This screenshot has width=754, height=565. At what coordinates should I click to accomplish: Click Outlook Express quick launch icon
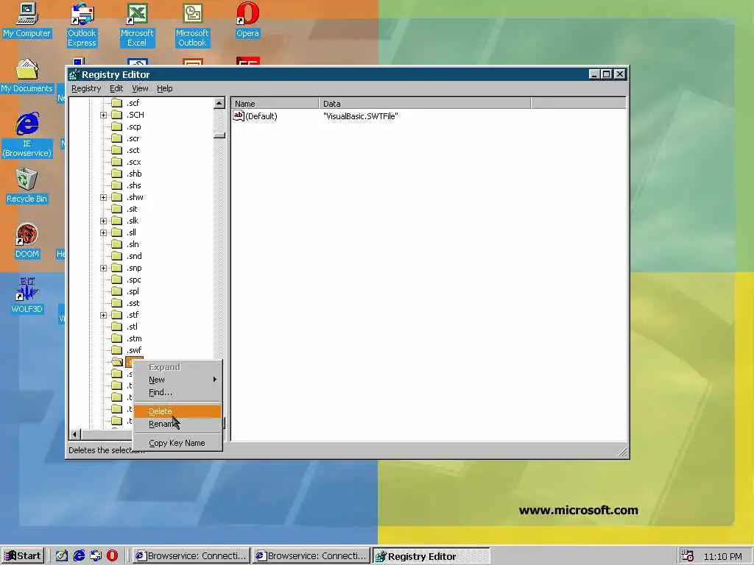pyautogui.click(x=96, y=556)
